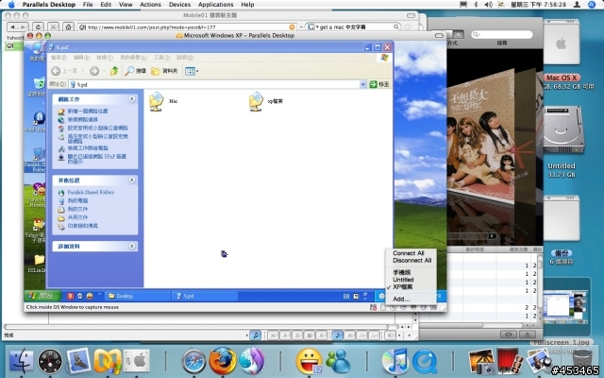604x378 pixels.
Task: Open the View menu in the menu bar
Action: [126, 5]
